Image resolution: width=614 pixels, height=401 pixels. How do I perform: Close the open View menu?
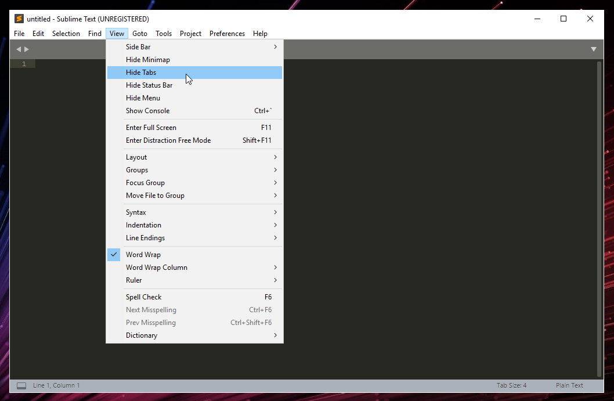click(117, 34)
